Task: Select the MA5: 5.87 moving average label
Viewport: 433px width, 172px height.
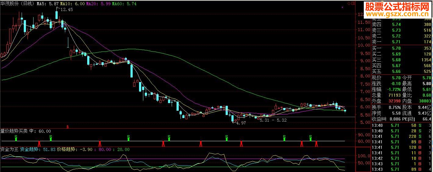Action: 48,4
